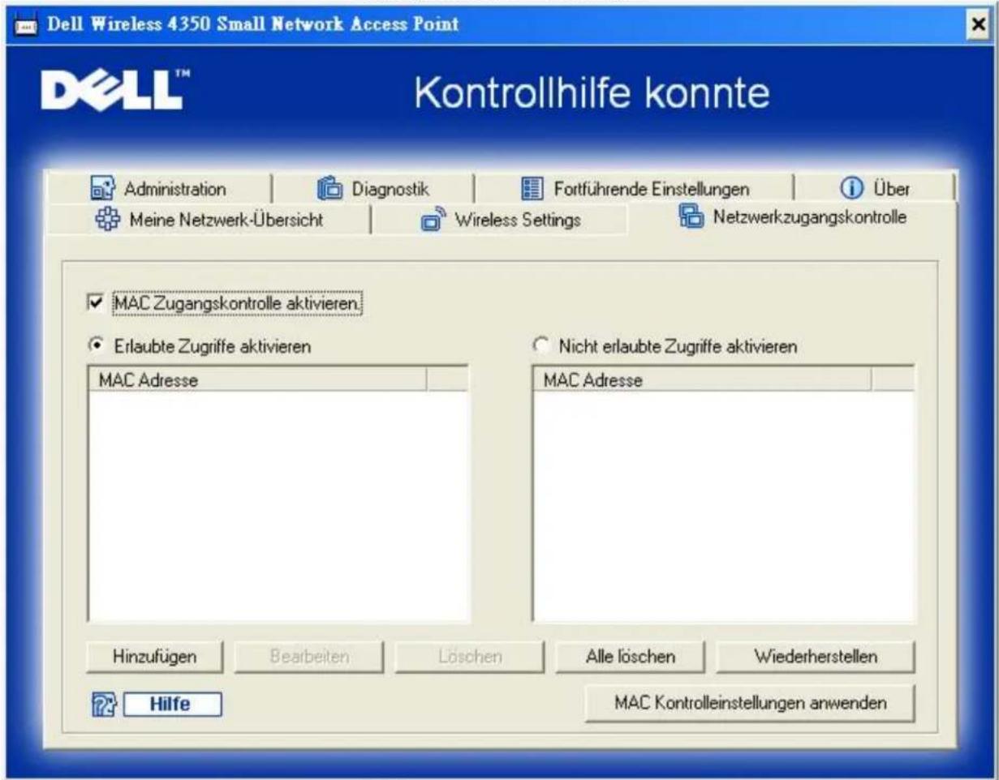Image resolution: width=999 pixels, height=780 pixels.
Task: Click the Fortführende Einstellungen tab icon
Action: (x=531, y=189)
